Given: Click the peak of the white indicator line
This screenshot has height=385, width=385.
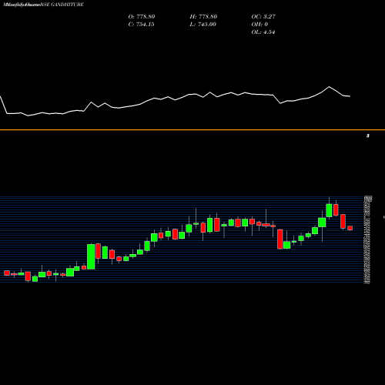Looking at the screenshot, I should pos(330,87).
